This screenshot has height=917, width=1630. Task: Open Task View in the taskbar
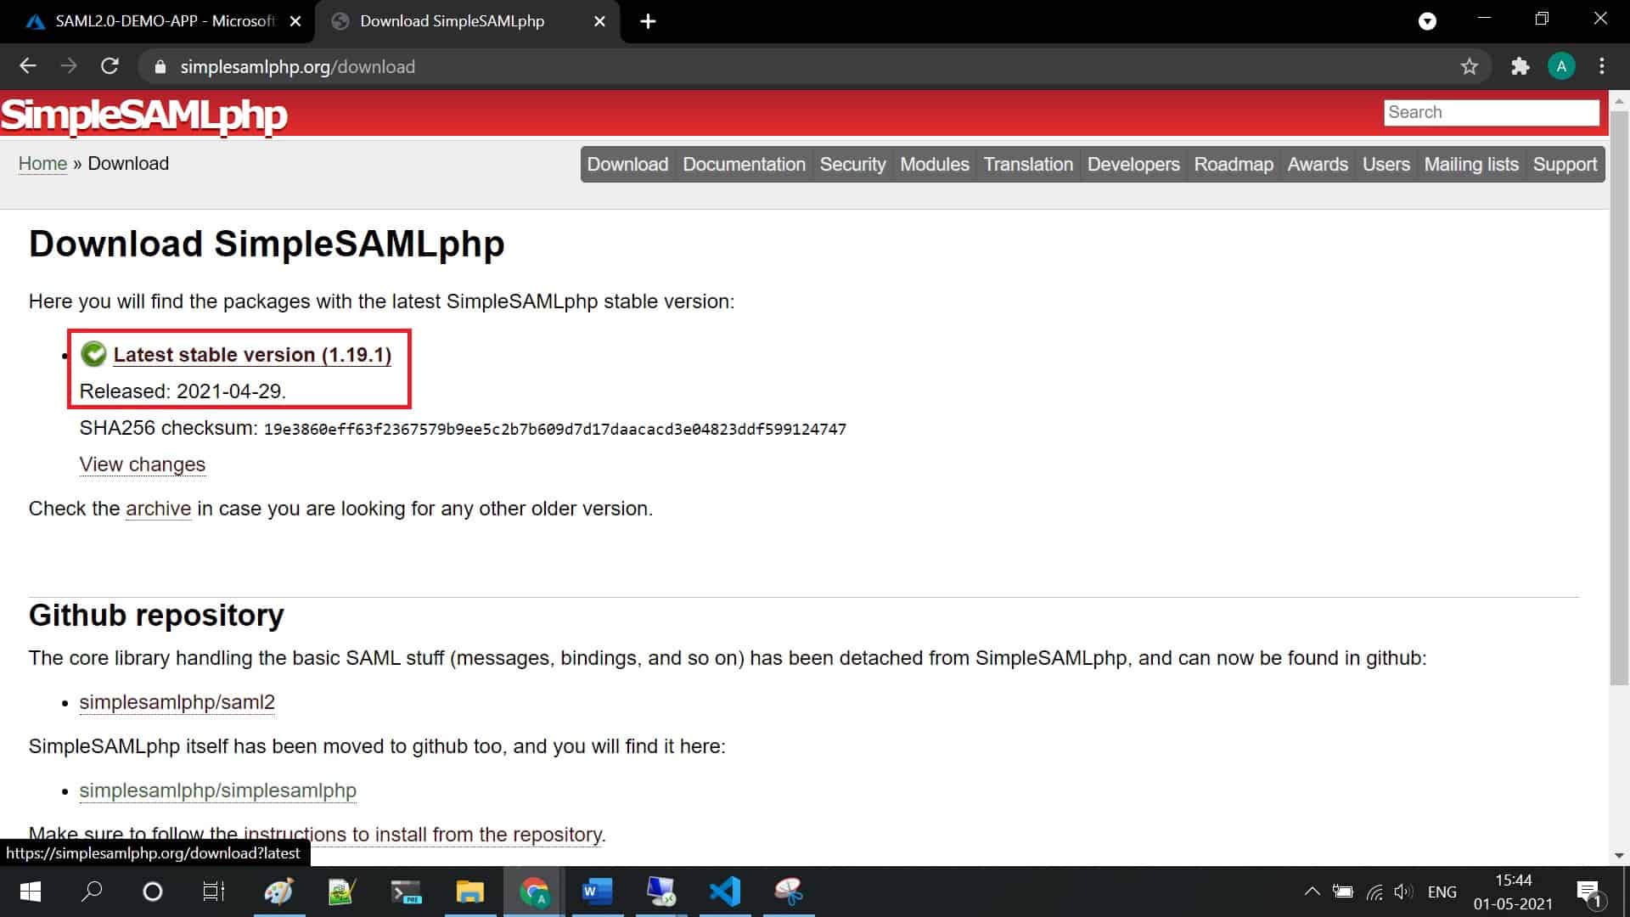point(214,892)
